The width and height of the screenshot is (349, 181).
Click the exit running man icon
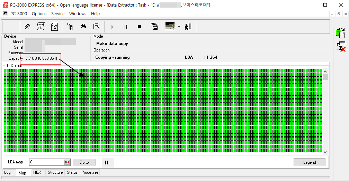[188, 27]
